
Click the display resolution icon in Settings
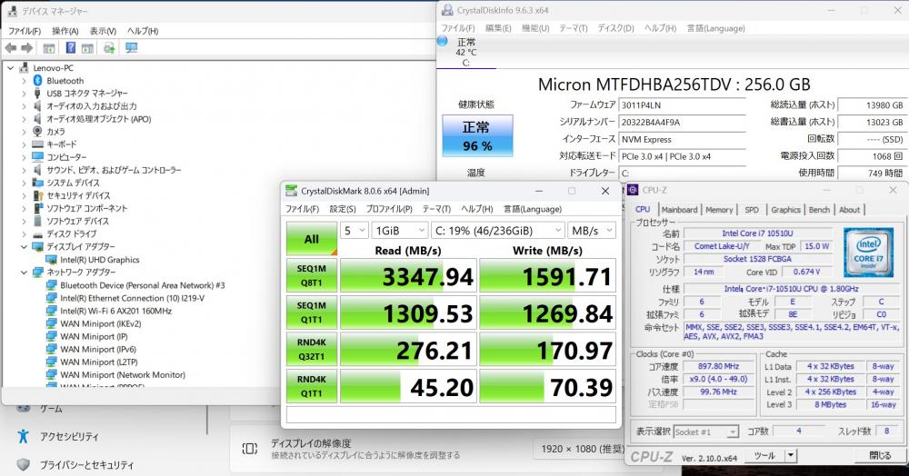point(250,449)
